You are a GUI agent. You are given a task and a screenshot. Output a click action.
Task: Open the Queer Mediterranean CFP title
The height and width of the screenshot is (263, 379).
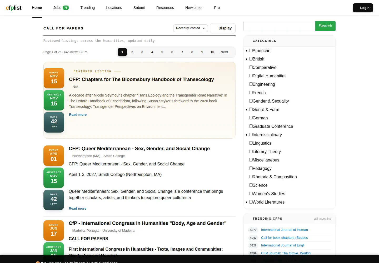click(139, 149)
